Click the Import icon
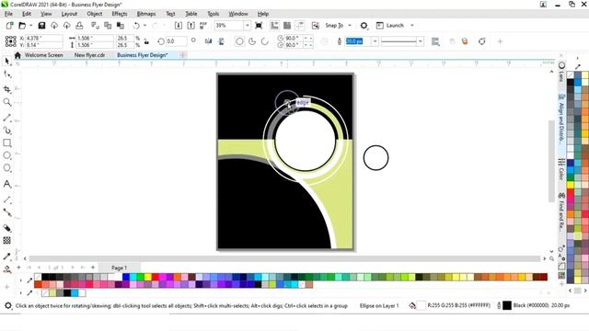The height and width of the screenshot is (331, 589). click(x=179, y=26)
